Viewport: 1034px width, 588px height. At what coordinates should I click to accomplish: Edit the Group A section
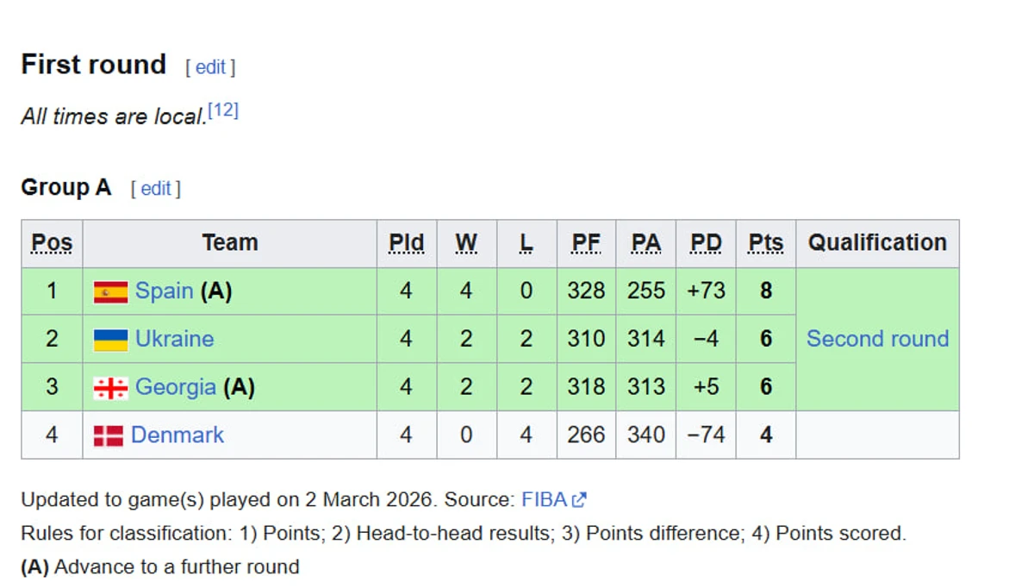[x=156, y=188]
